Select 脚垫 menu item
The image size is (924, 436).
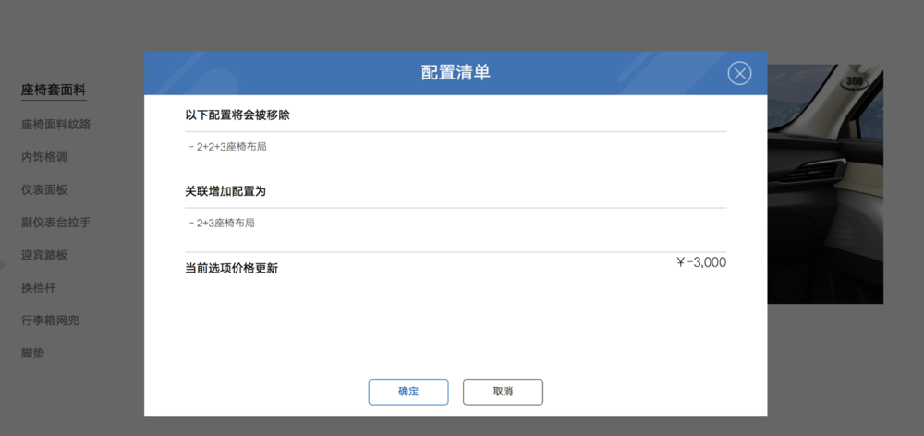(x=32, y=354)
